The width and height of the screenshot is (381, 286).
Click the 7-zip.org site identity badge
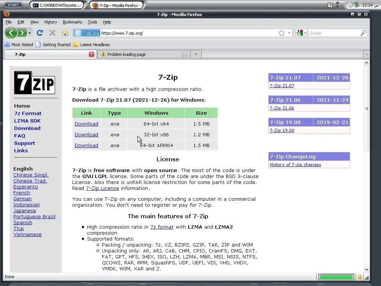87,33
